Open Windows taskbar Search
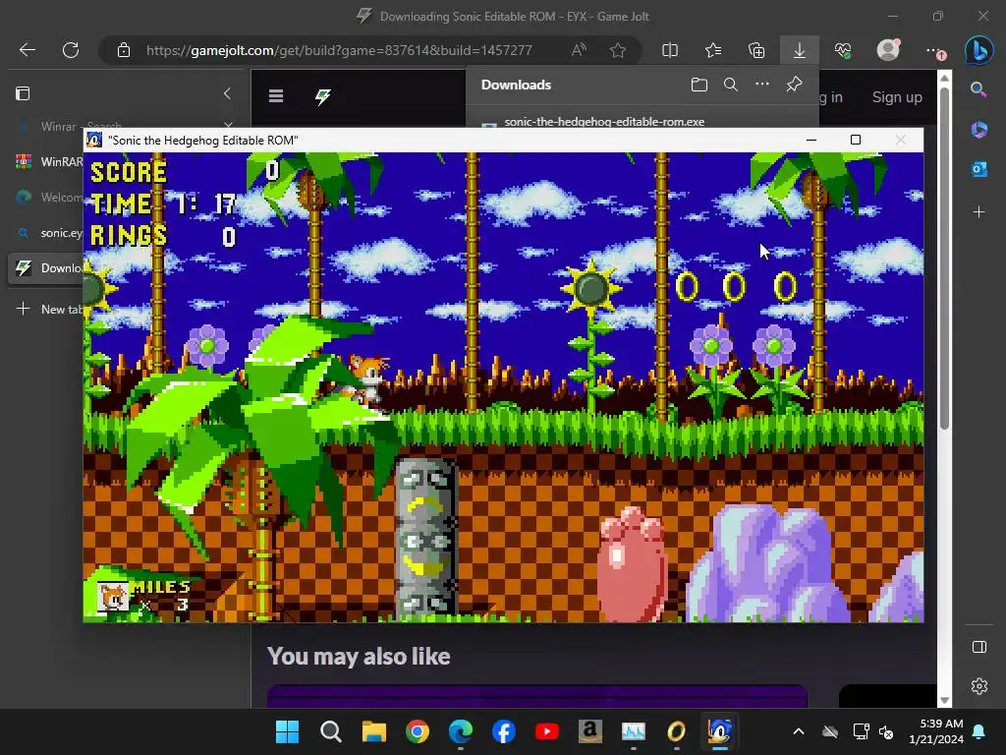Viewport: 1006px width, 755px height. click(x=330, y=731)
